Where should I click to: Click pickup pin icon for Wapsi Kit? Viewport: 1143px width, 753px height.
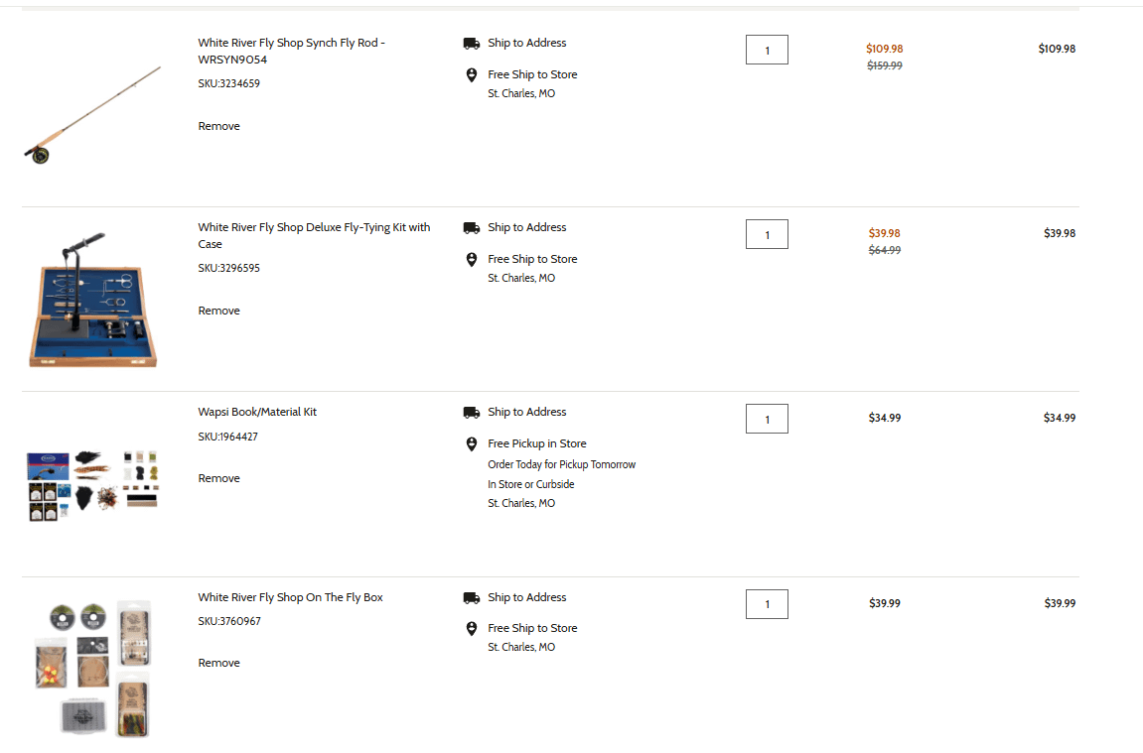(472, 444)
